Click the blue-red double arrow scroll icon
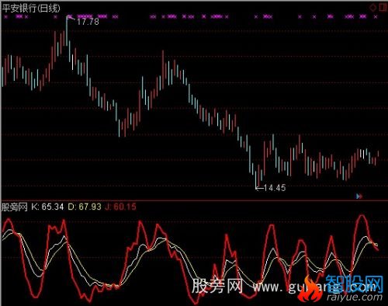This screenshot has width=388, height=306. click(x=359, y=196)
